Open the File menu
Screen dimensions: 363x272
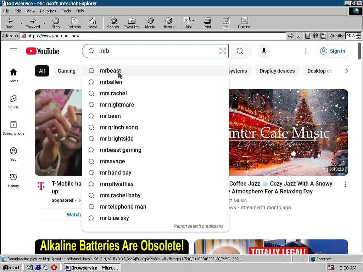(6, 11)
